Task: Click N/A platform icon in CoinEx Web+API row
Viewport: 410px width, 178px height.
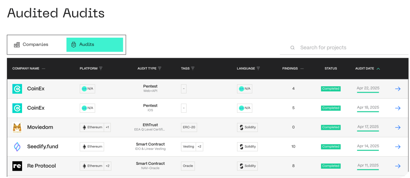Action: 84,89
